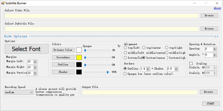This screenshot has width=223, height=111.
Task: Choose the Opaque box border option
Action: (126, 74)
